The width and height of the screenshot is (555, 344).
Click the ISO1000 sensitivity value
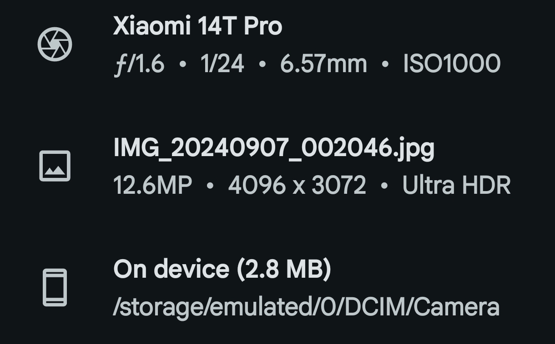[451, 64]
